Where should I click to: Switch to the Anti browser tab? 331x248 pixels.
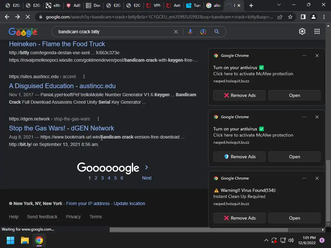coord(174,5)
